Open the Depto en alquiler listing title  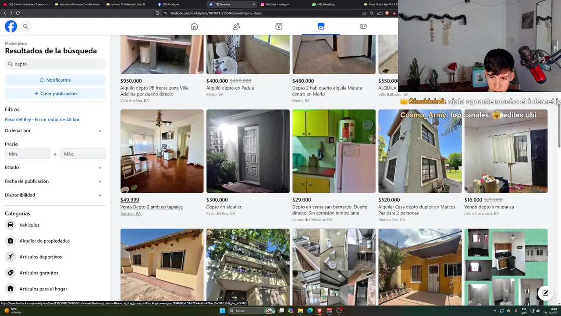[x=224, y=207]
